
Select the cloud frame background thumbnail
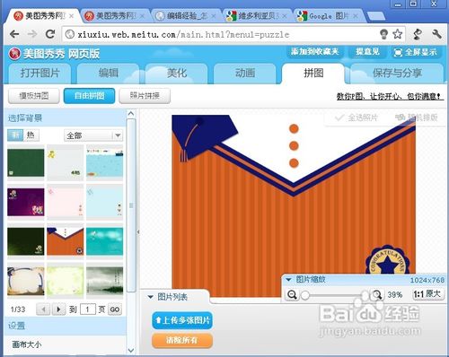[26, 281]
